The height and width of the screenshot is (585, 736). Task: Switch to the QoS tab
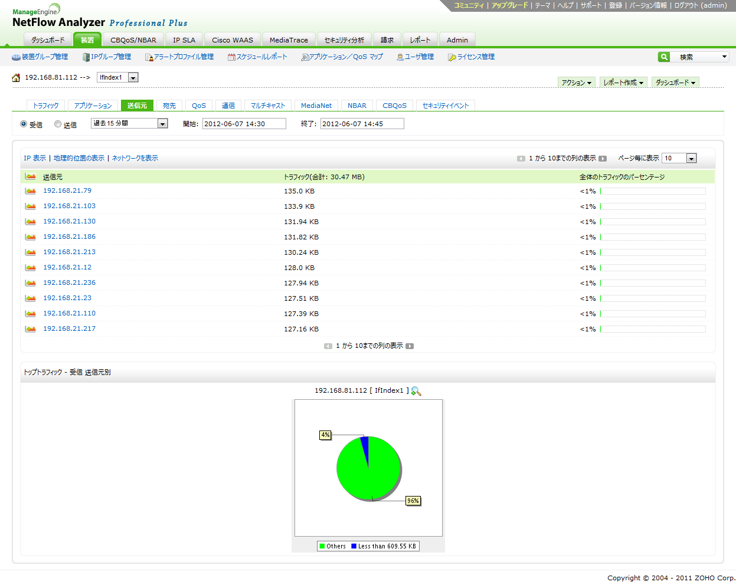pos(199,106)
